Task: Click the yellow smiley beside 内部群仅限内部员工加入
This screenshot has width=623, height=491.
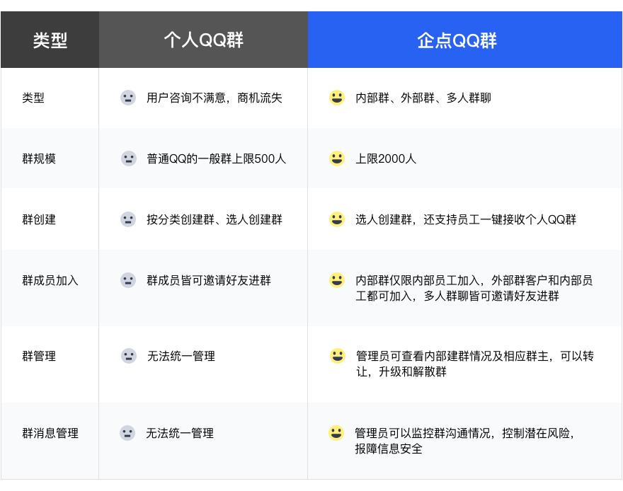Action: (337, 280)
